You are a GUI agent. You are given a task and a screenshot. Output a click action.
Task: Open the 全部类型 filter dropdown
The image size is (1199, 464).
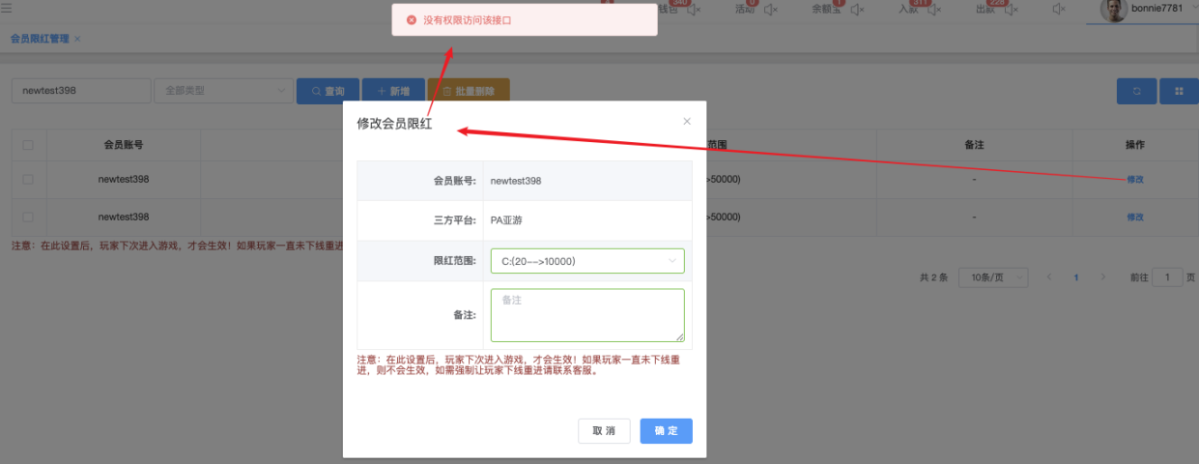[x=223, y=91]
